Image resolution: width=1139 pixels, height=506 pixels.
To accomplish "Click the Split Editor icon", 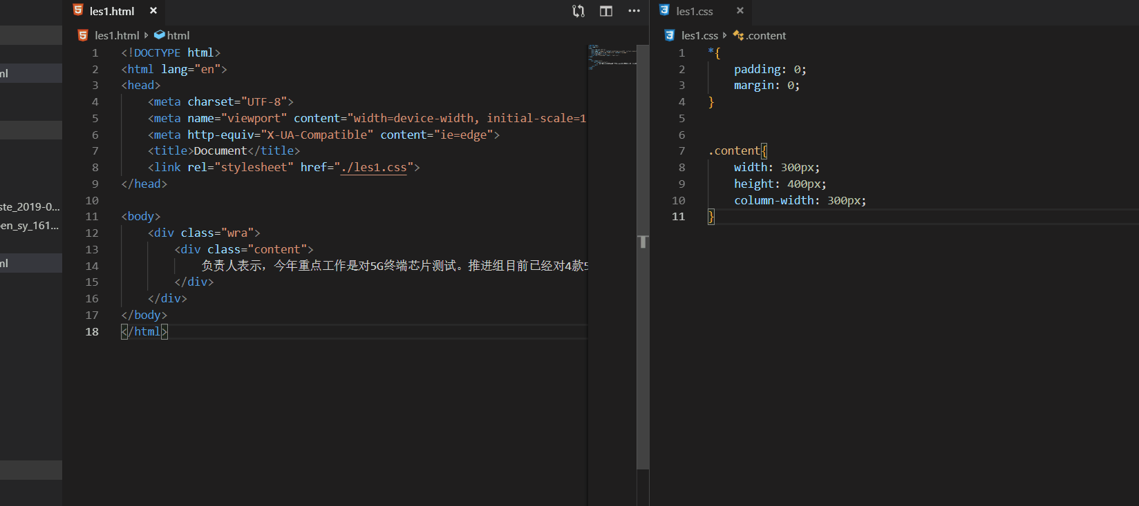I will coord(606,11).
